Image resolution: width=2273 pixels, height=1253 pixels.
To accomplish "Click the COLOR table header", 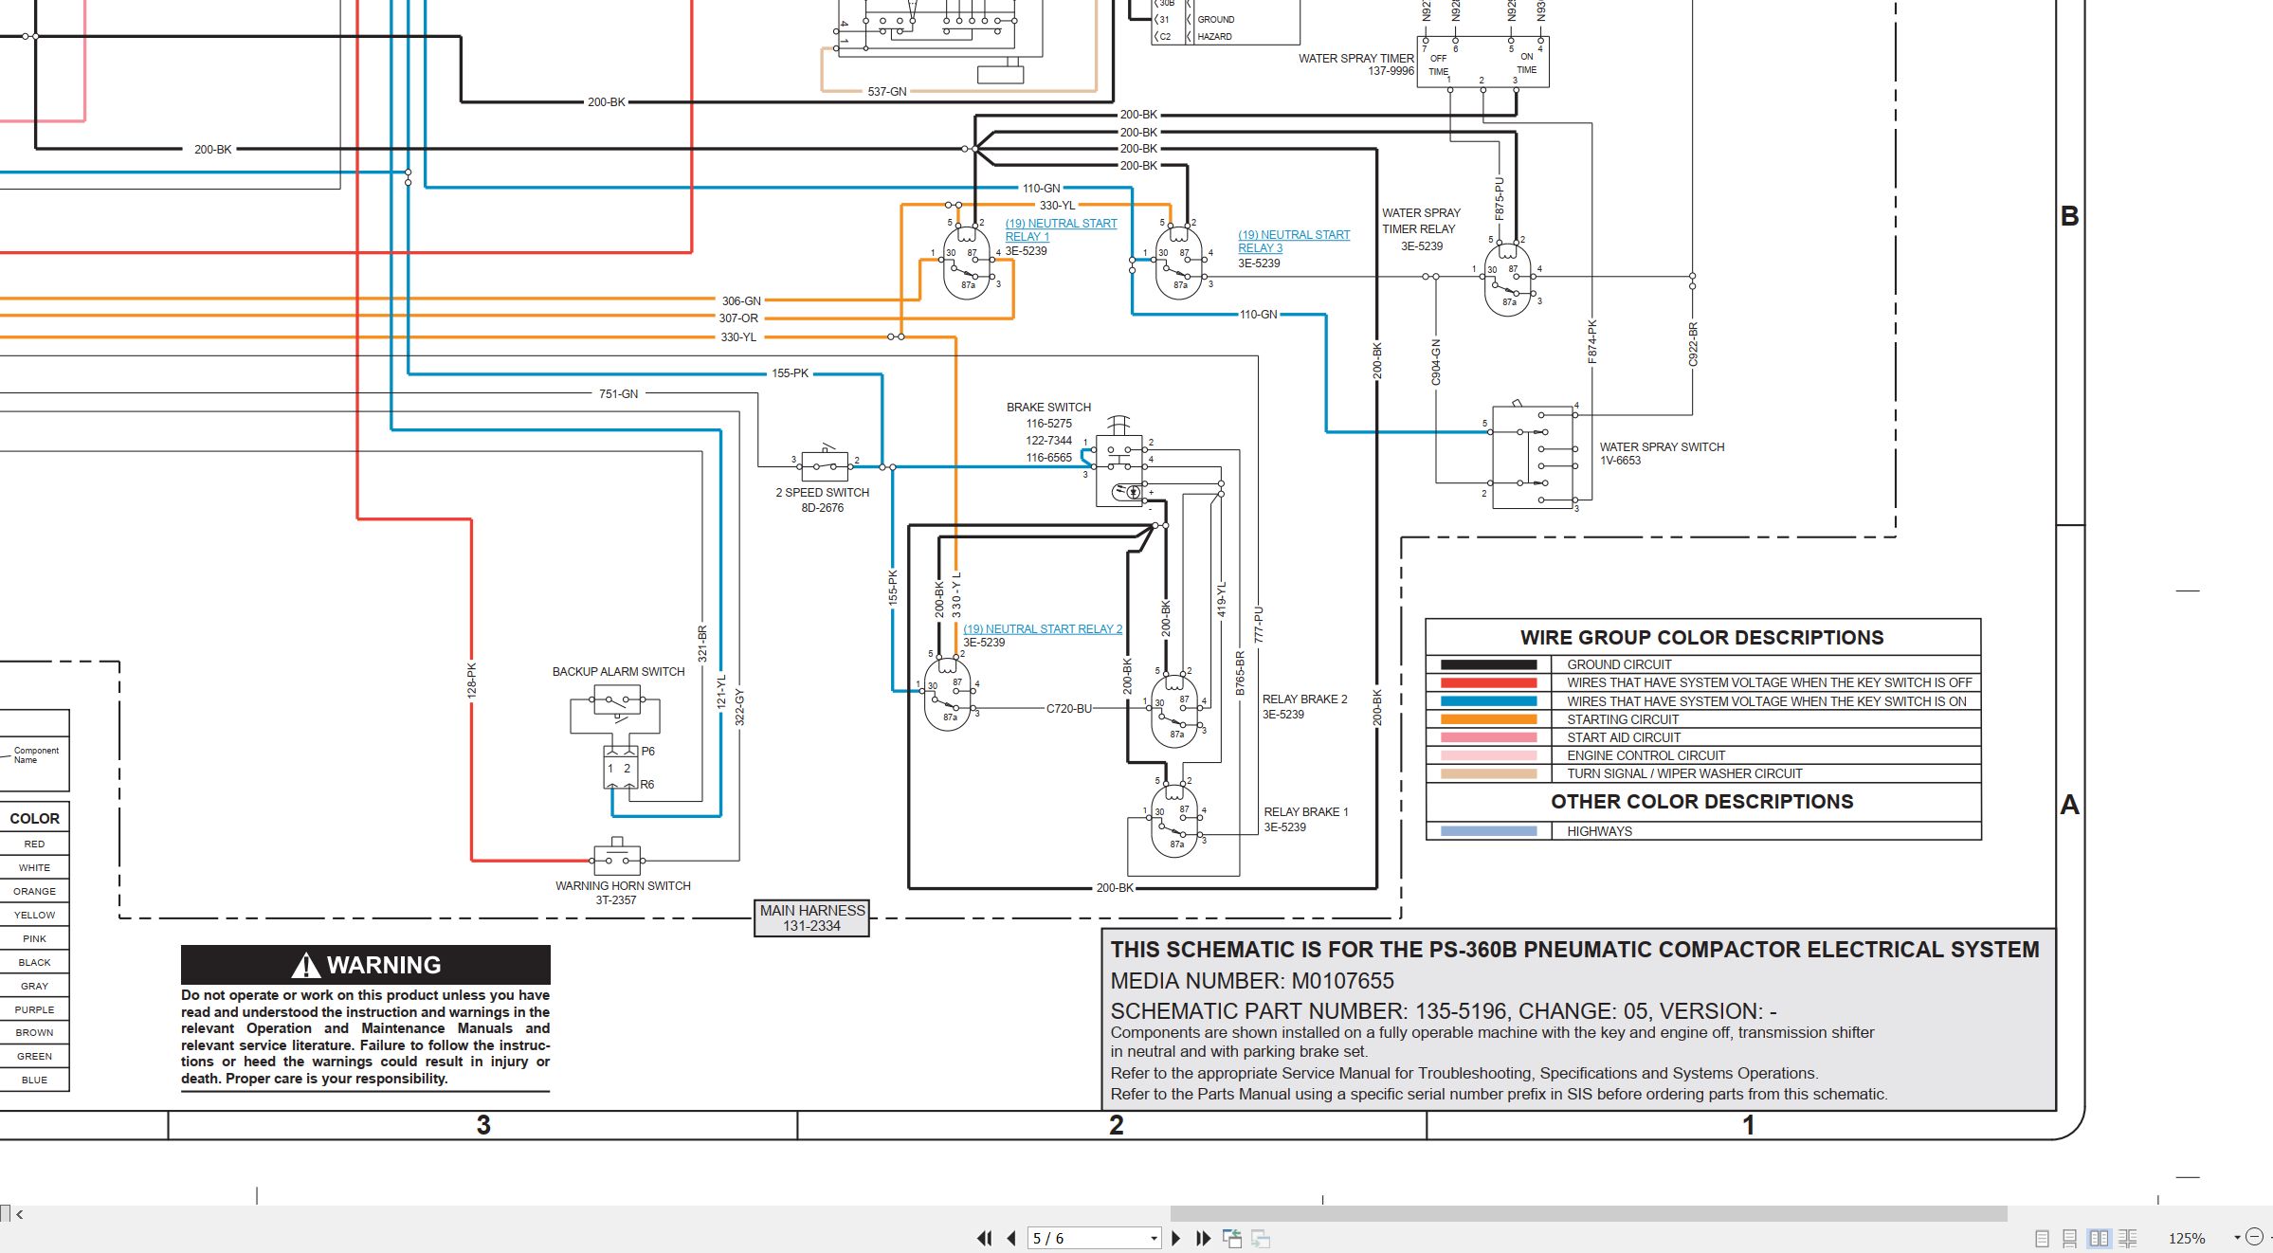I will tap(34, 818).
